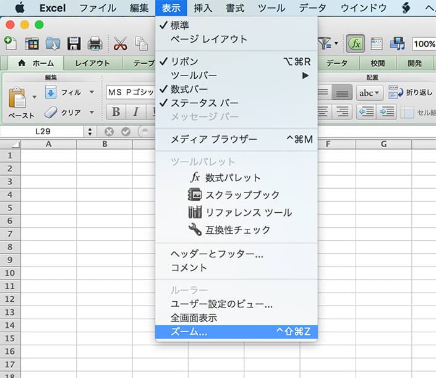436x378 pixels.
Task: Open the media browser toolbar icon
Action: tap(398, 44)
